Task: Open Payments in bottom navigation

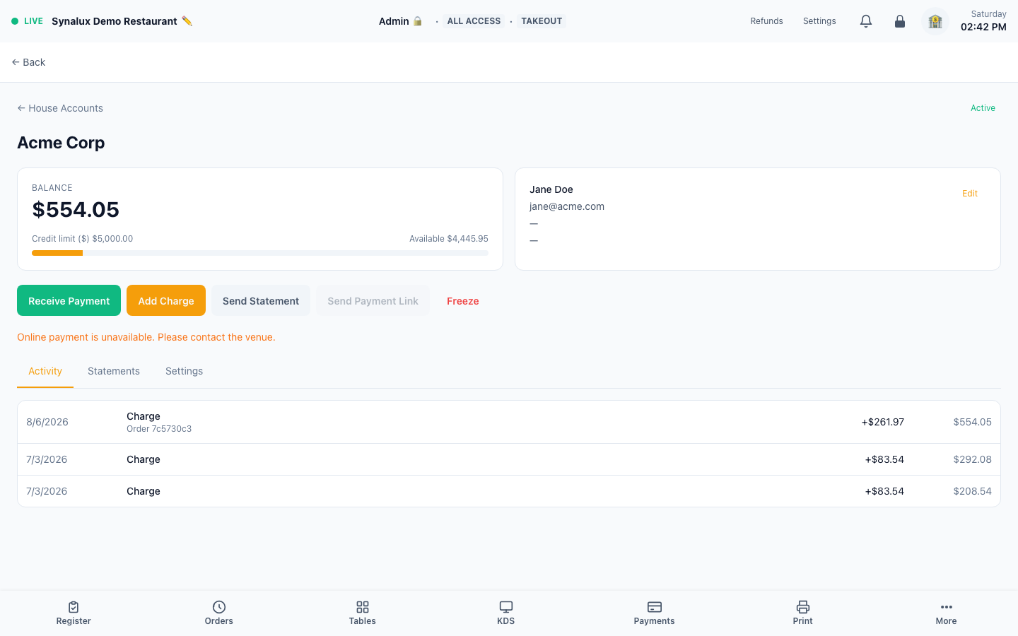Action: [x=655, y=613]
